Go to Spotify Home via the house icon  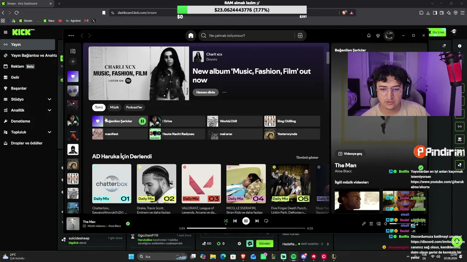point(191,36)
